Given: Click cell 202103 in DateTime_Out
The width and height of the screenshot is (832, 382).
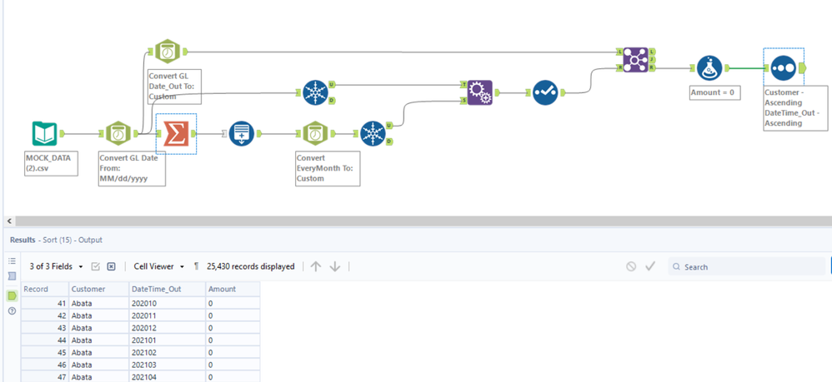Looking at the screenshot, I should pos(167,364).
